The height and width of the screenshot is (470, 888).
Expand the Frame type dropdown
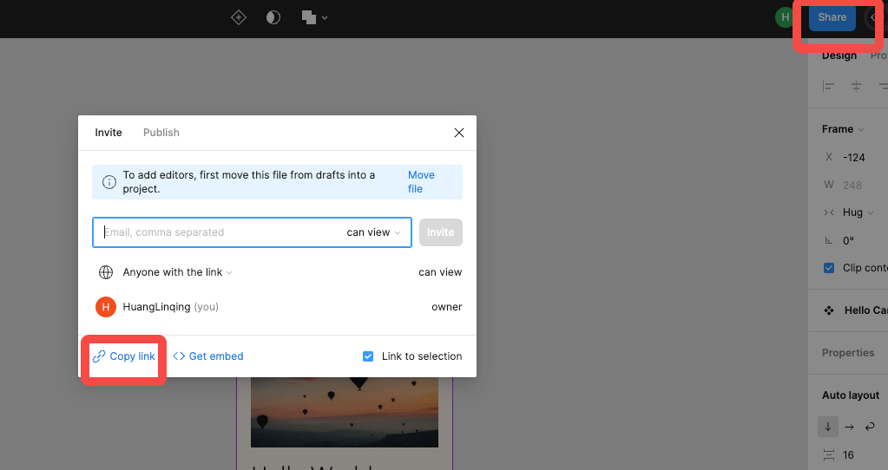click(x=843, y=129)
